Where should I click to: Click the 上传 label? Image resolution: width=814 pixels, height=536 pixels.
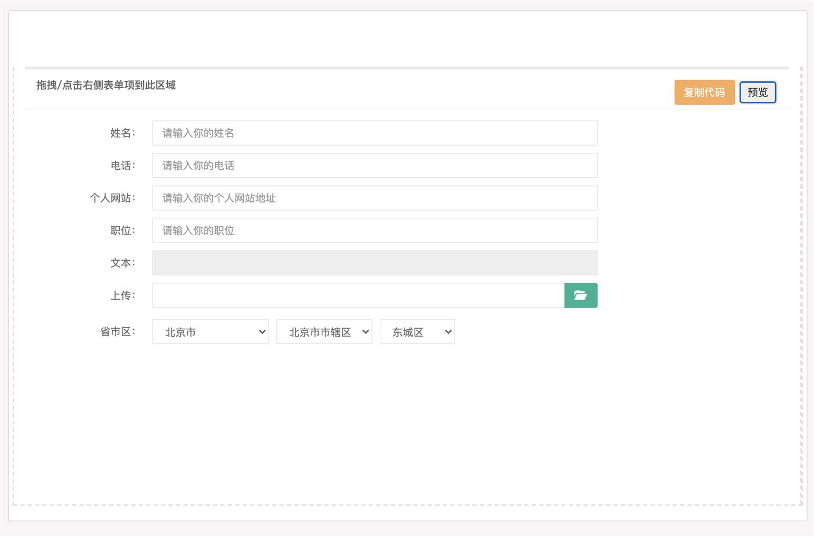pos(122,295)
